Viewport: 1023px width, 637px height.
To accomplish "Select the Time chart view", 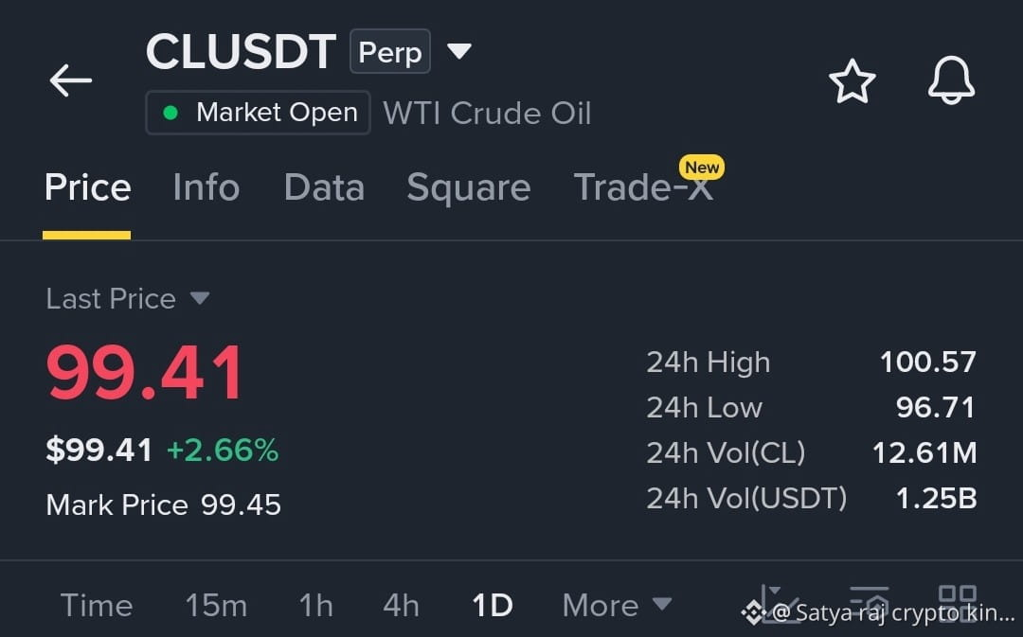I will (x=97, y=605).
